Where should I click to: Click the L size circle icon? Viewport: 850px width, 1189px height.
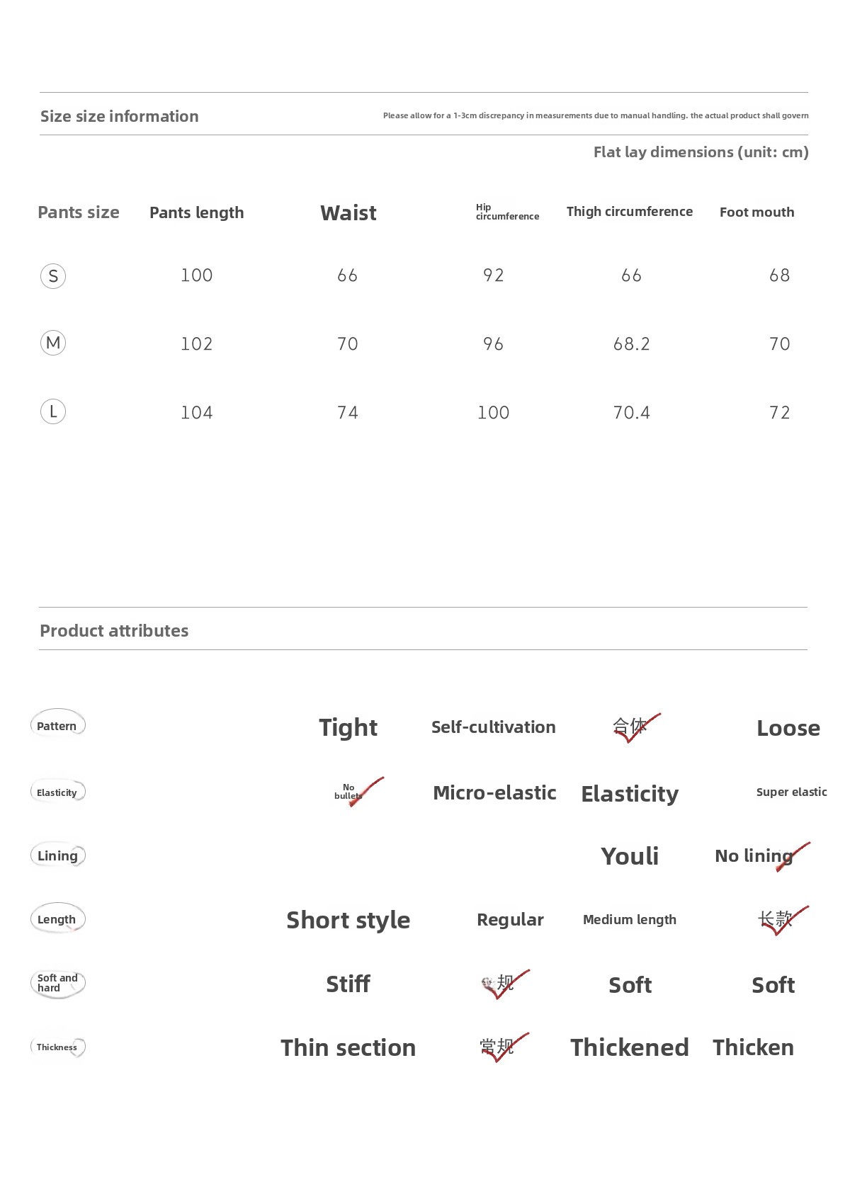coord(53,411)
